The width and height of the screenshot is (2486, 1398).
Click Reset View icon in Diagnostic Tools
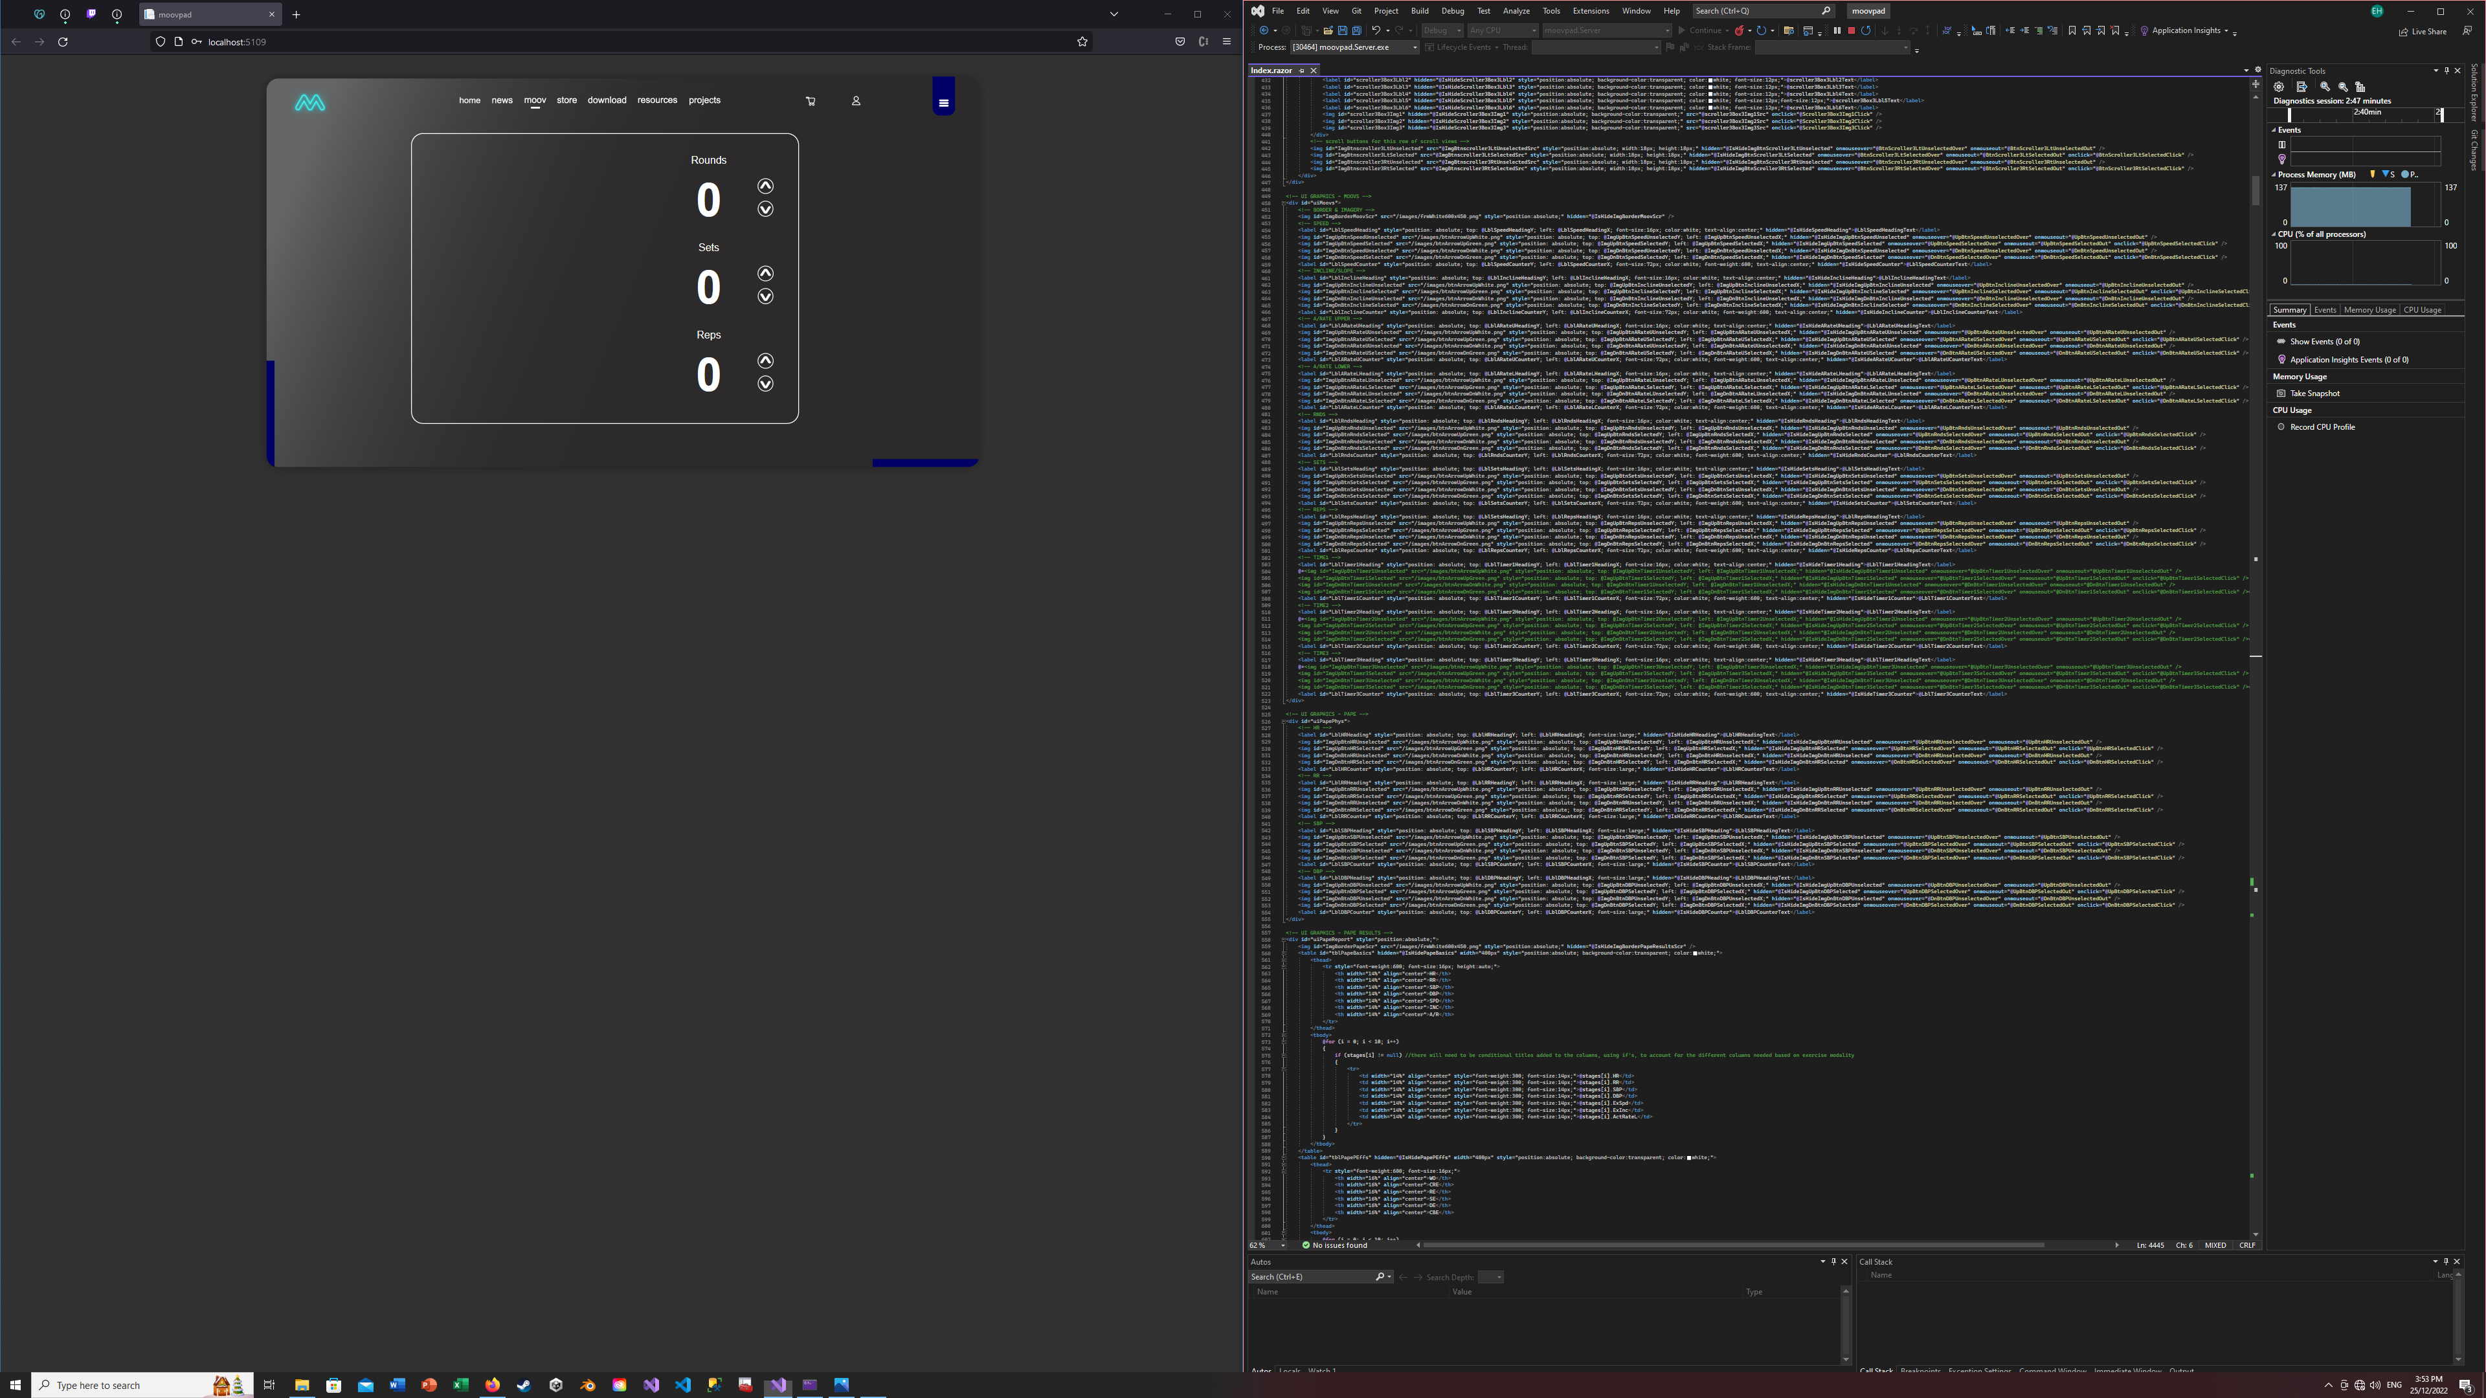[2360, 87]
